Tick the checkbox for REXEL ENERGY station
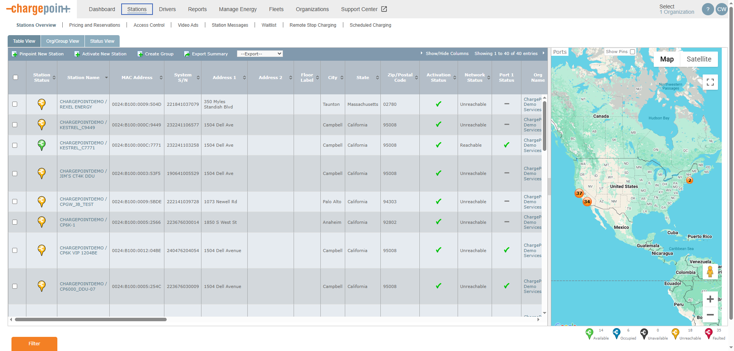The image size is (734, 351). [x=15, y=104]
